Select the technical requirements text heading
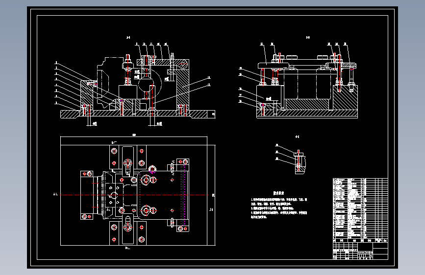Screen dimensions: 425x275 (x=278, y=193)
